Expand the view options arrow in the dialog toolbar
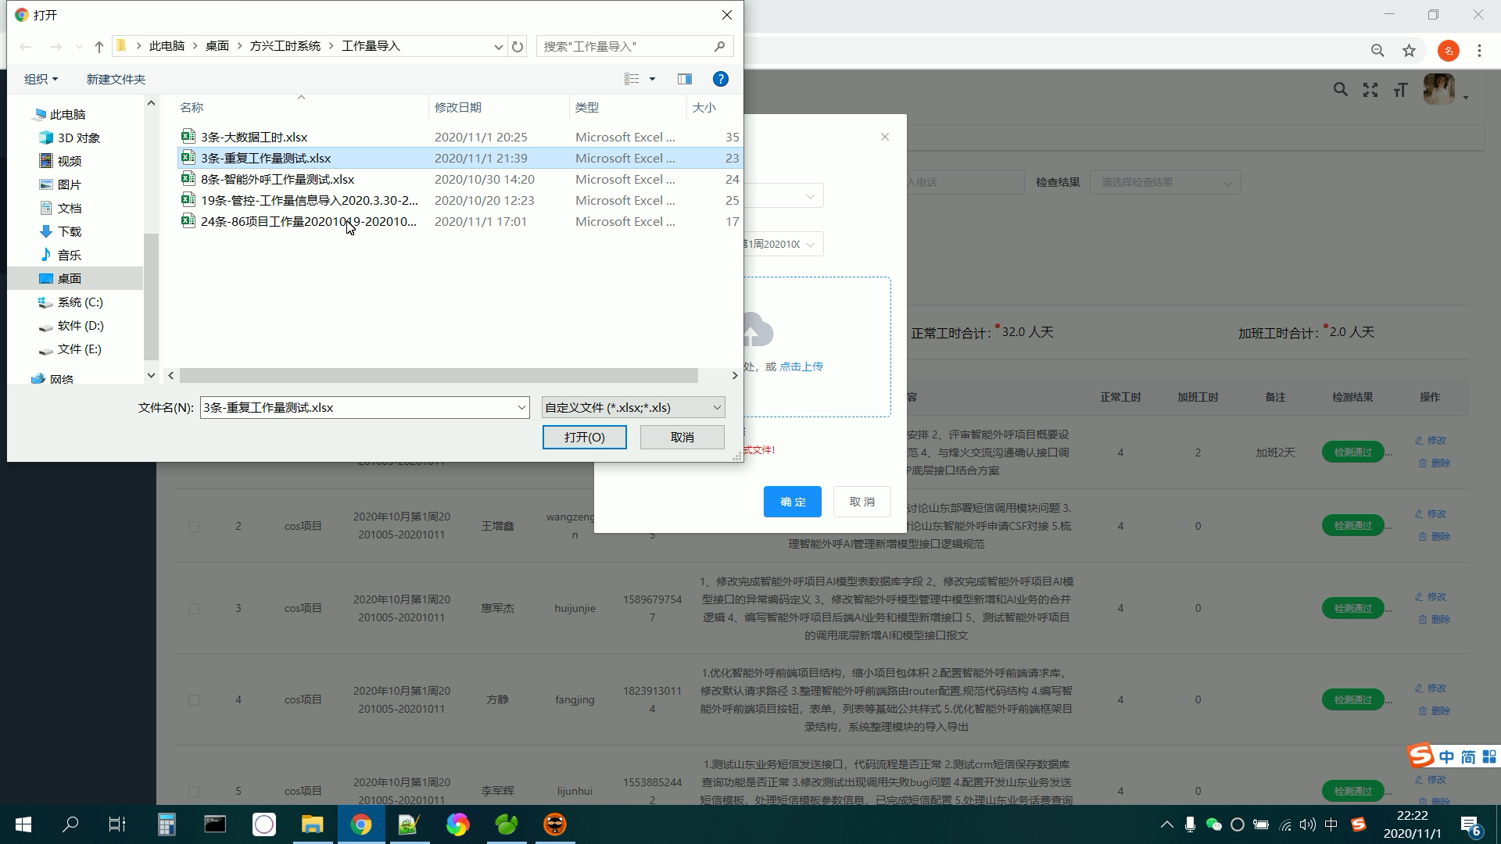The height and width of the screenshot is (844, 1501). 651,78
